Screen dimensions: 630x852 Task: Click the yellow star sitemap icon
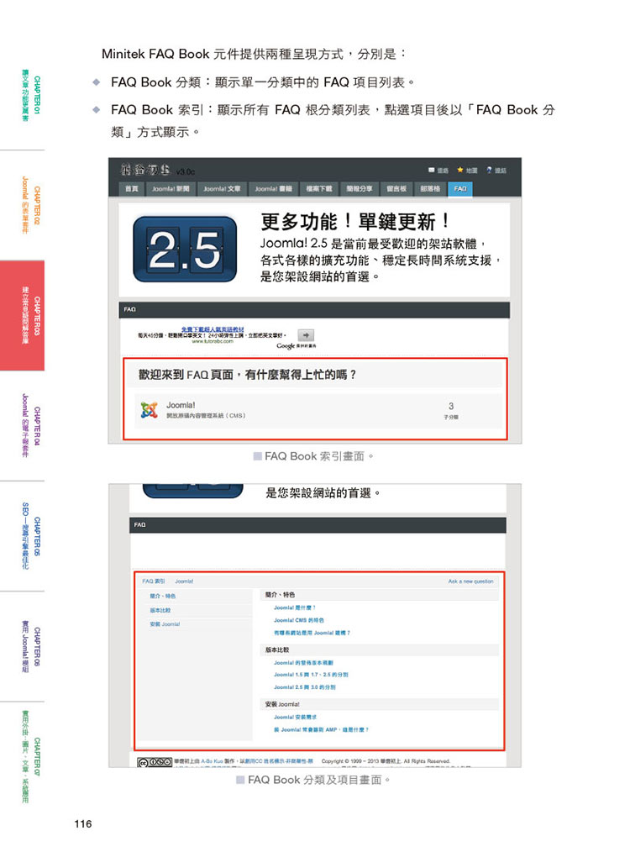tap(460, 170)
